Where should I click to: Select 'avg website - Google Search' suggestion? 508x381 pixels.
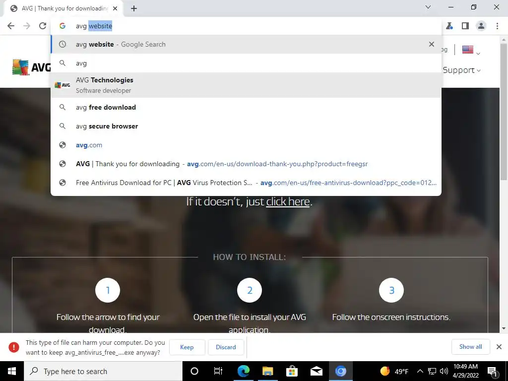click(246, 44)
